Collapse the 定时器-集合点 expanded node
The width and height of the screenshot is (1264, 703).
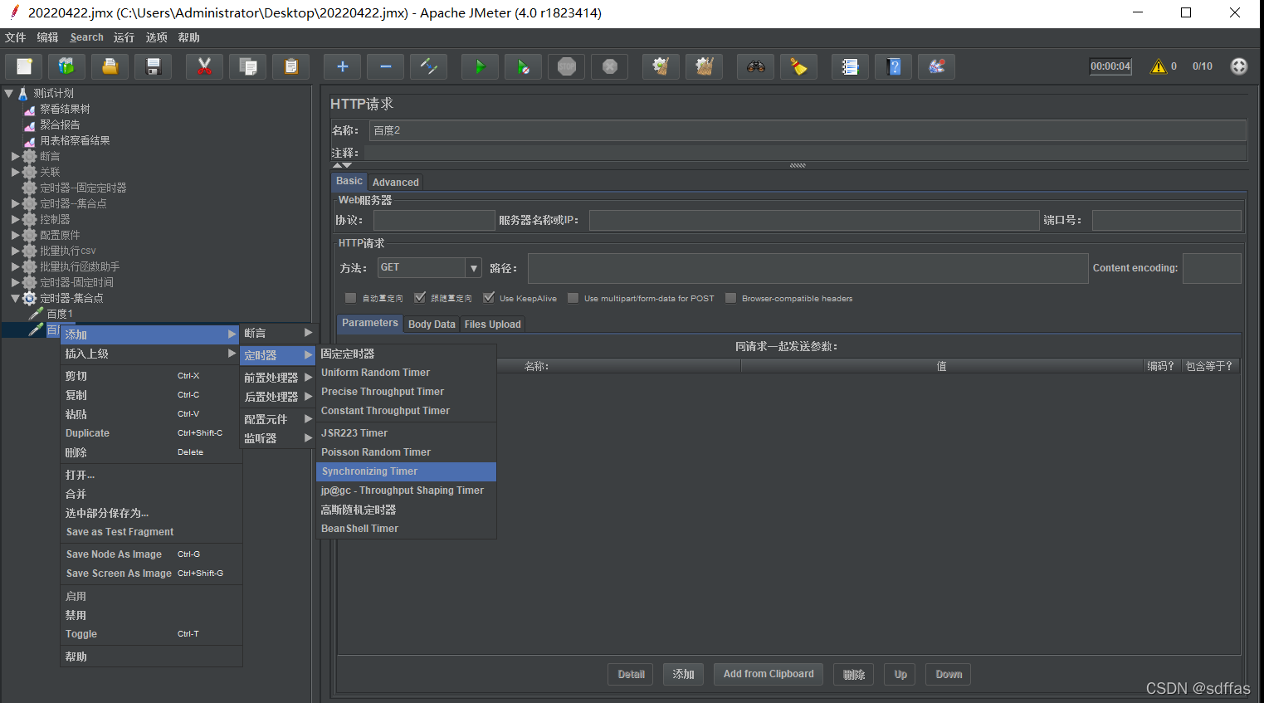15,298
